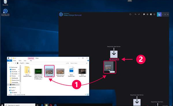
Task: Click the image/skin icon in Fisheye Removal toolbar
Action: tap(151, 14)
